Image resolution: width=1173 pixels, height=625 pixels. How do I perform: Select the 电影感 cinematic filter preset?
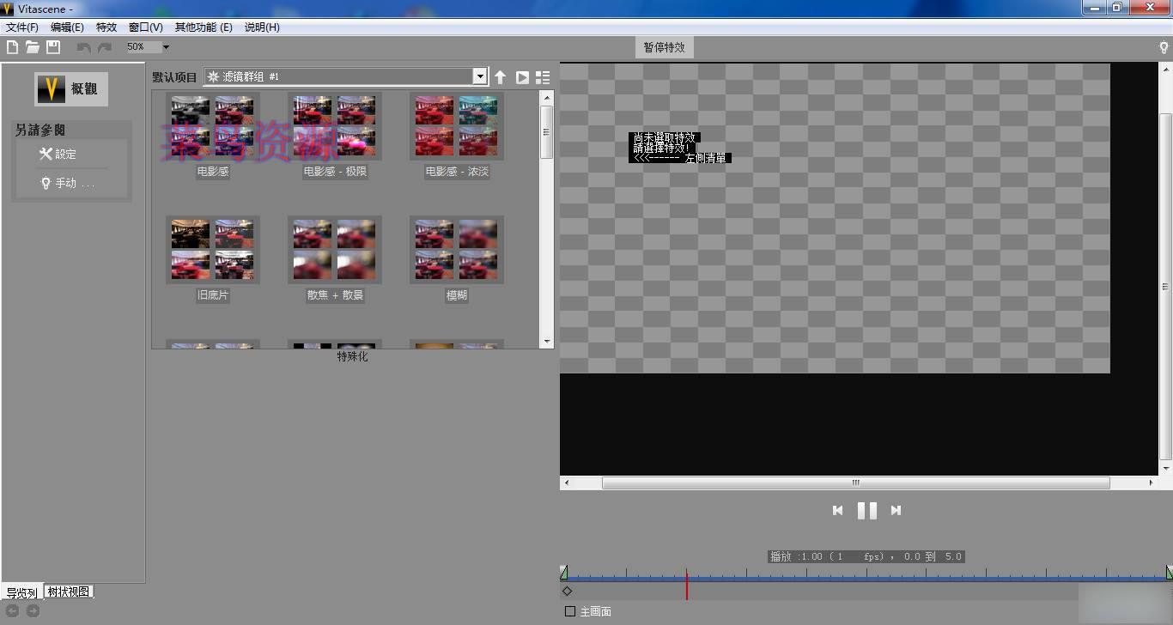tap(212, 125)
